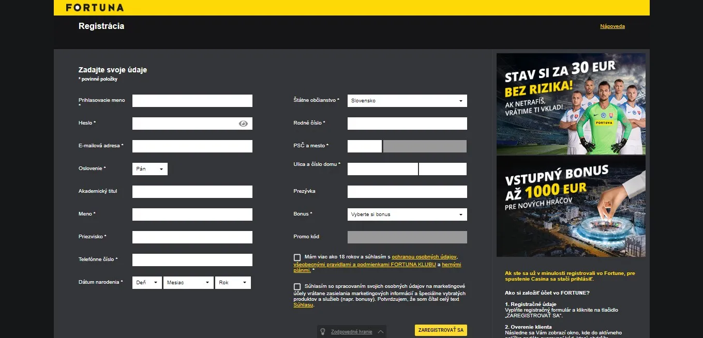
Task: Focus the Prezývka input field
Action: pos(407,192)
